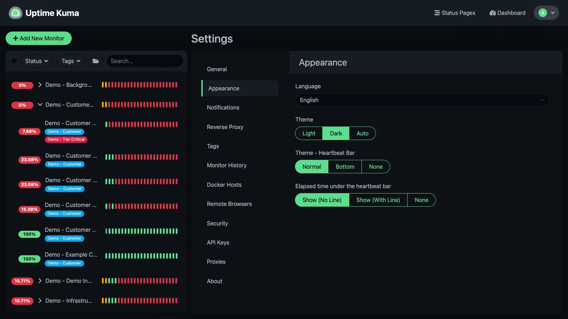Expand the Demo - Demo In... group
The width and height of the screenshot is (568, 319).
(x=40, y=281)
